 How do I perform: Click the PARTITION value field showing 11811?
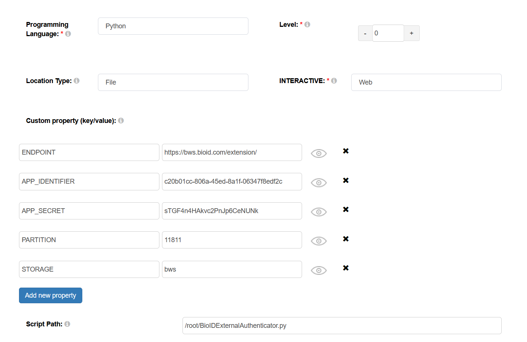(232, 240)
